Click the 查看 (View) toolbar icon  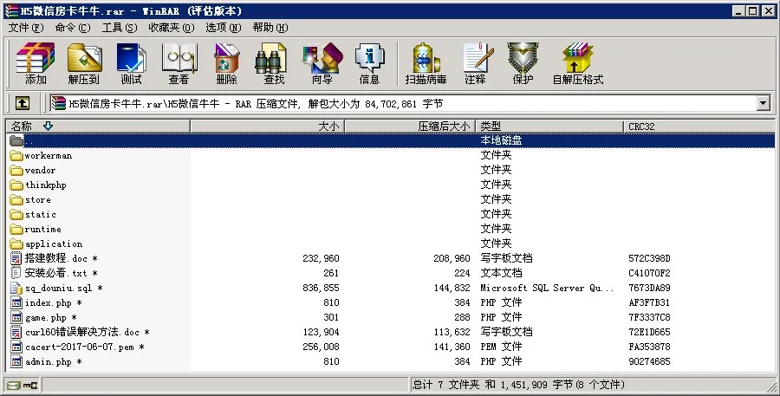coord(179,63)
